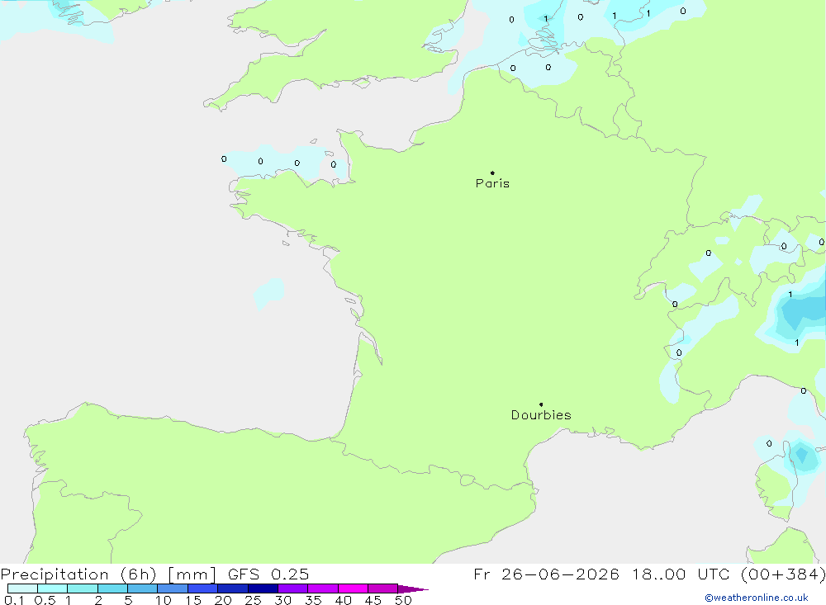Click the Paris city label

click(x=492, y=183)
